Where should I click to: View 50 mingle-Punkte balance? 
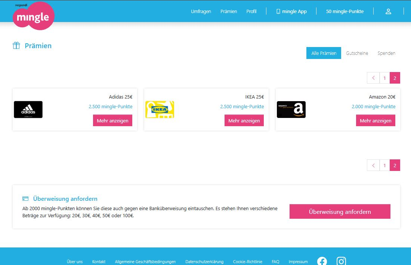point(345,12)
